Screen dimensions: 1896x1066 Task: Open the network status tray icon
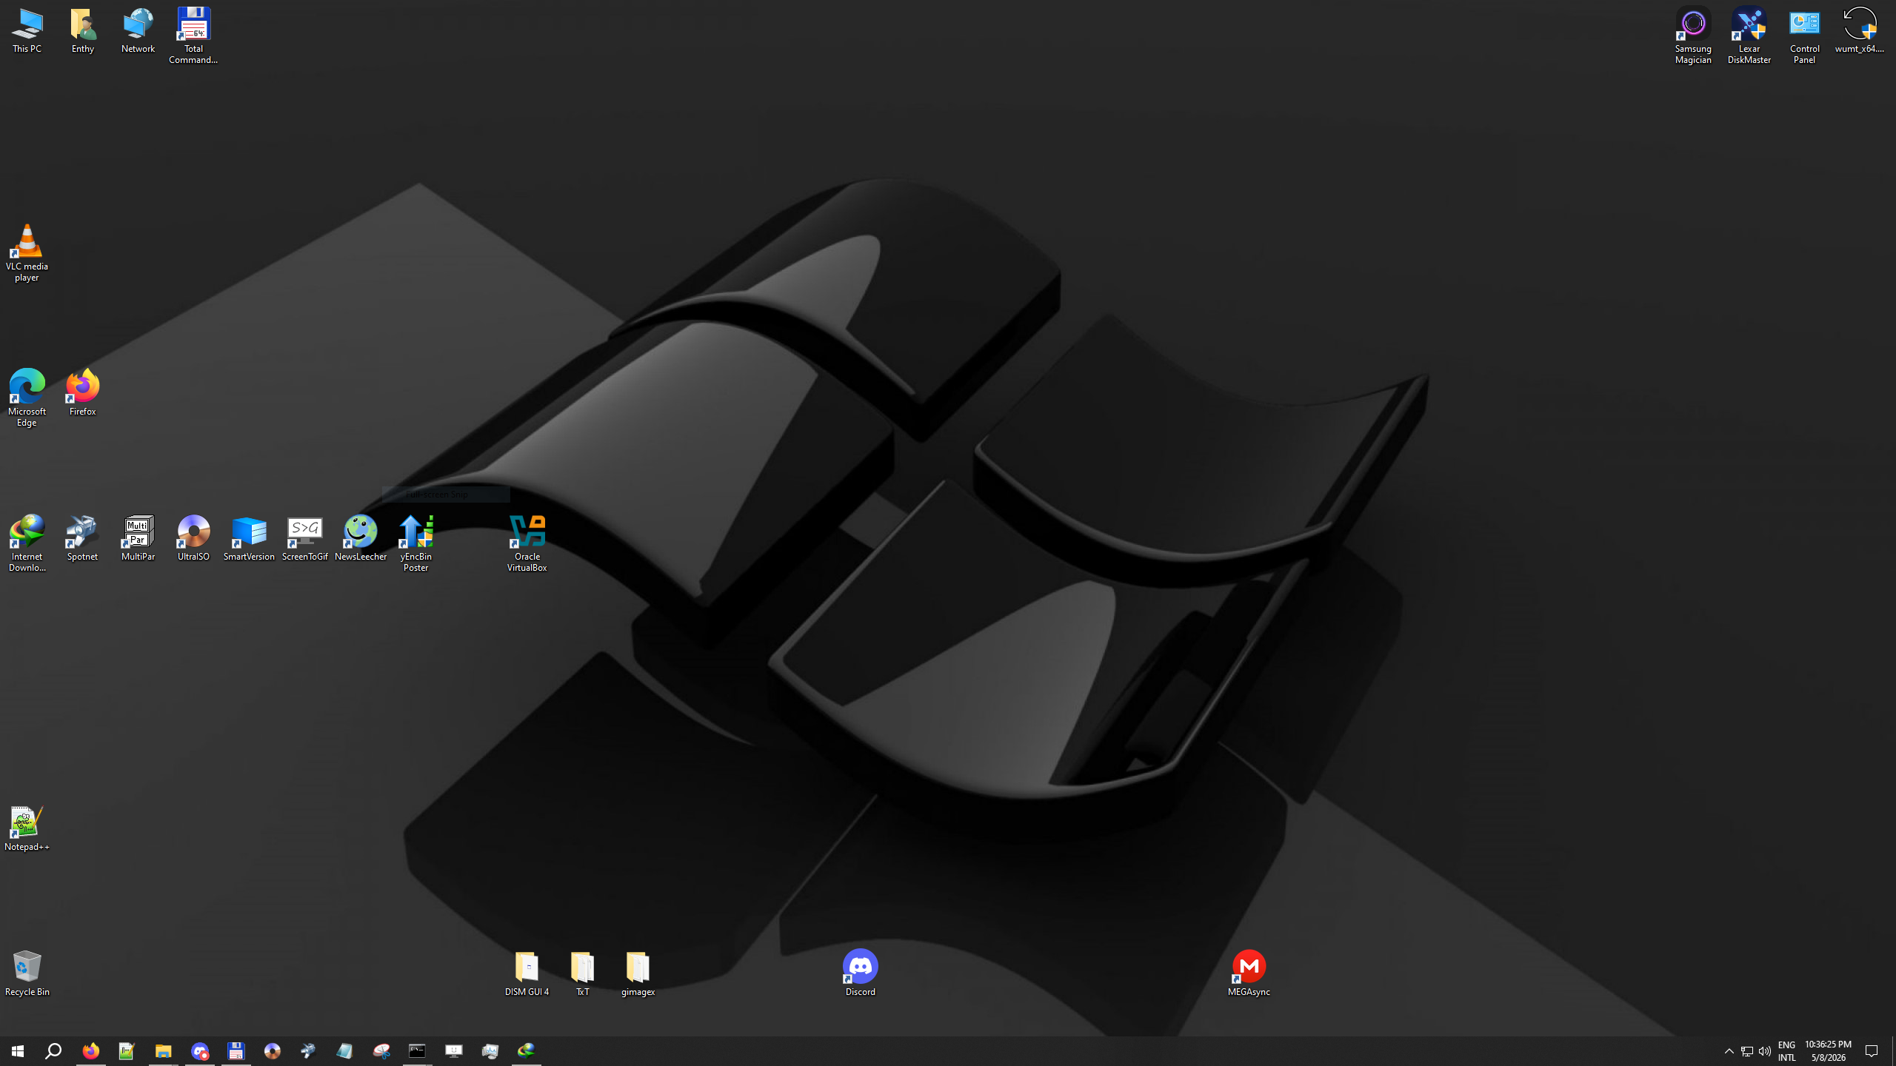(x=1747, y=1051)
